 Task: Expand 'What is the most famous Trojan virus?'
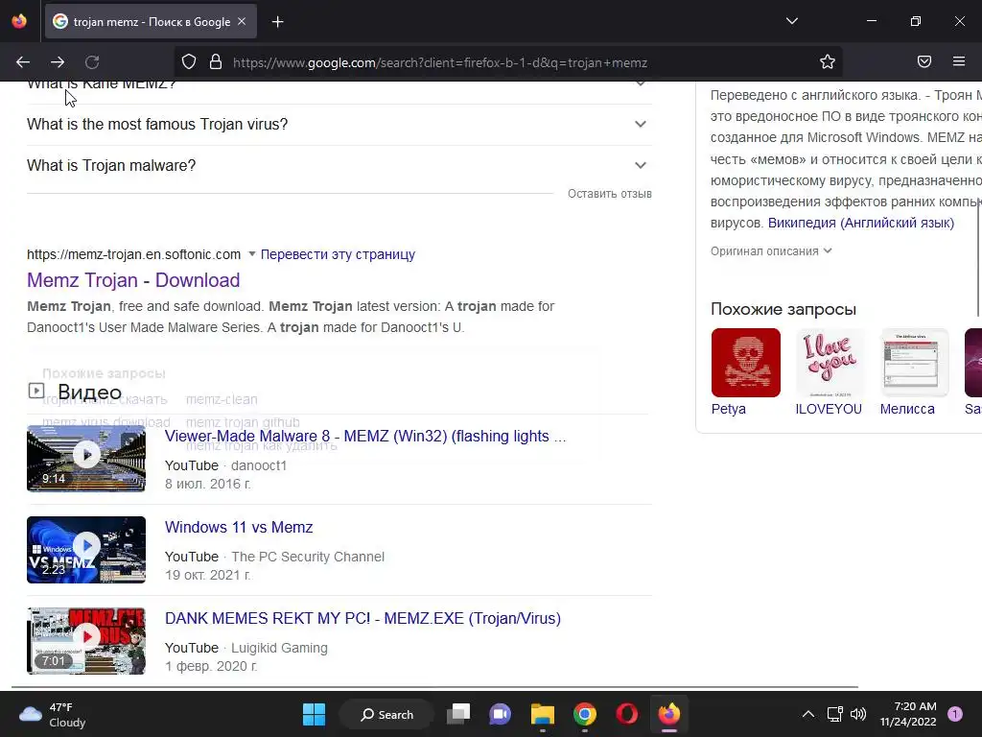[339, 124]
